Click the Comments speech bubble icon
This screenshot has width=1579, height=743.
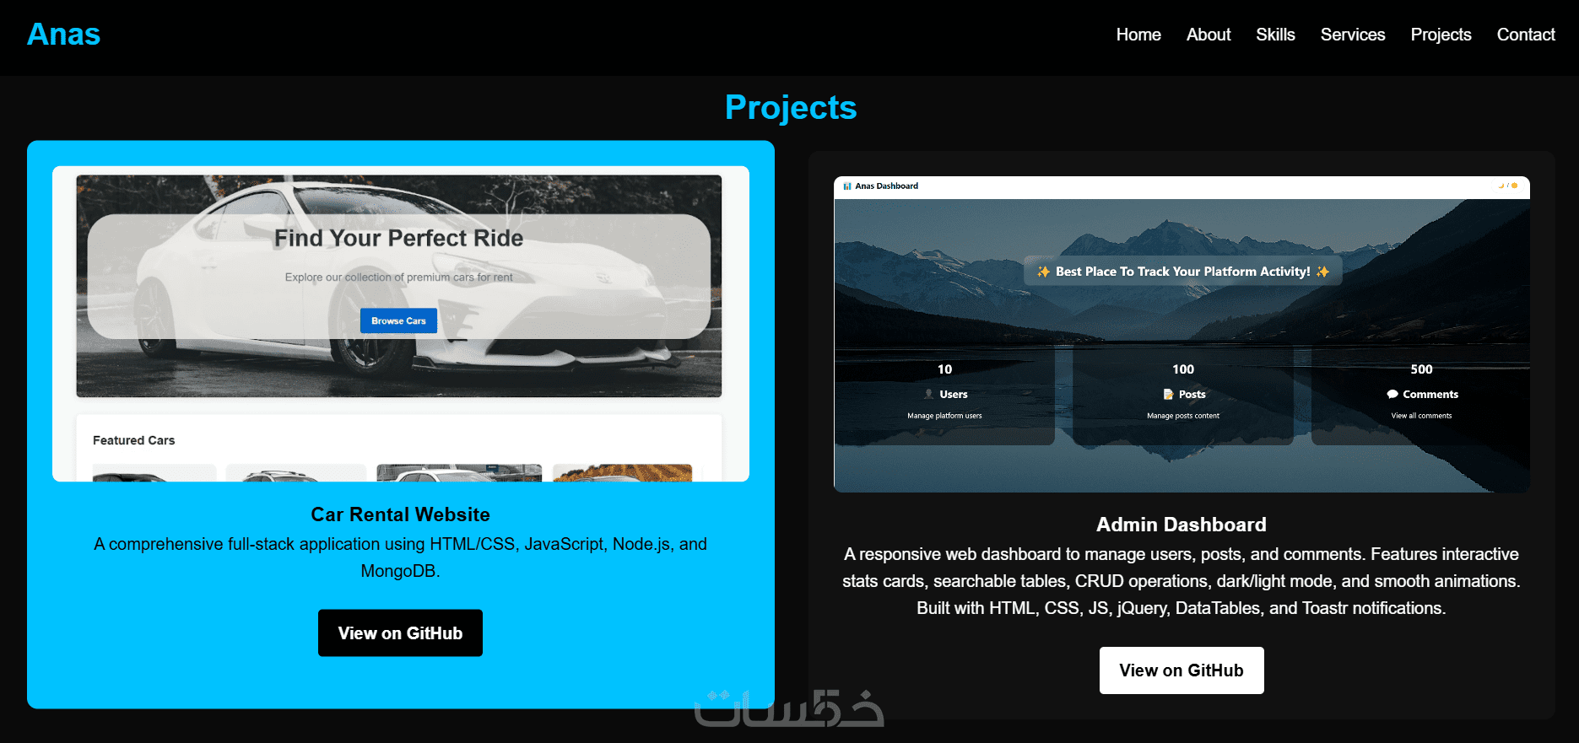[1392, 394]
